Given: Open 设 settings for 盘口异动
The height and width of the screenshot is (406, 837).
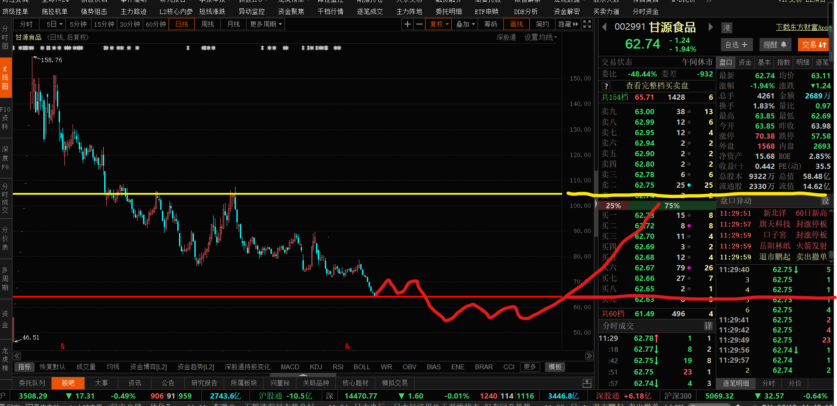Looking at the screenshot, I should click(825, 201).
